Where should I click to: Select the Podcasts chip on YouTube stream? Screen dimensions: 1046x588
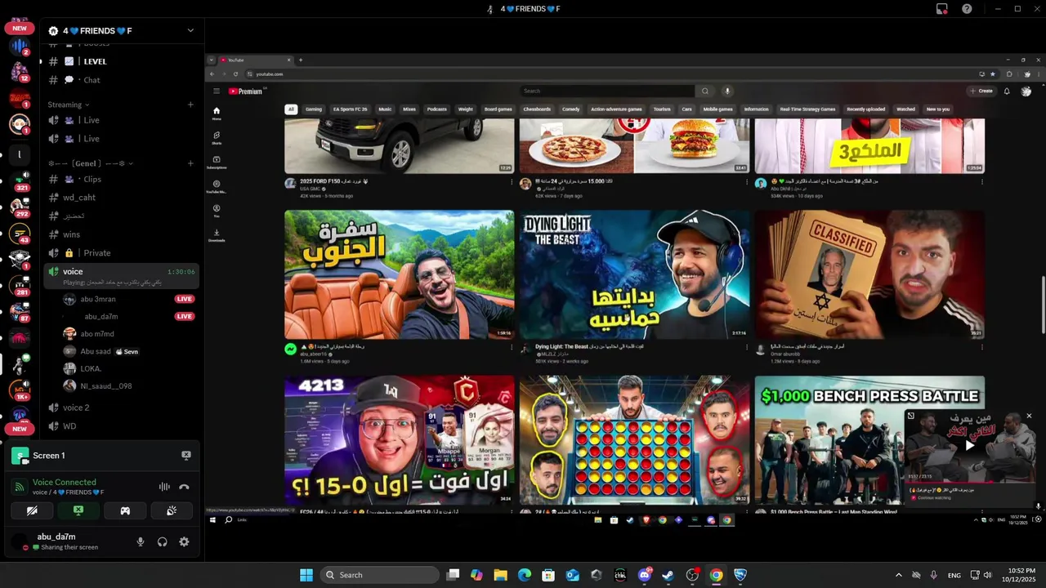coord(437,109)
